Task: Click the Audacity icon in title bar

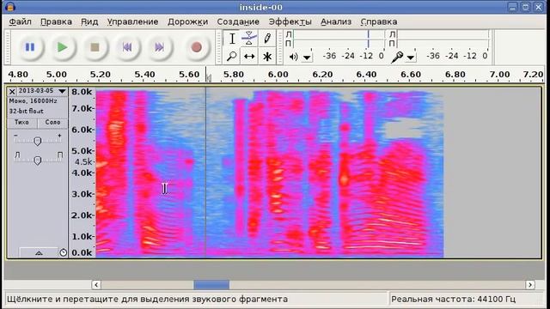Action: (x=10, y=7)
